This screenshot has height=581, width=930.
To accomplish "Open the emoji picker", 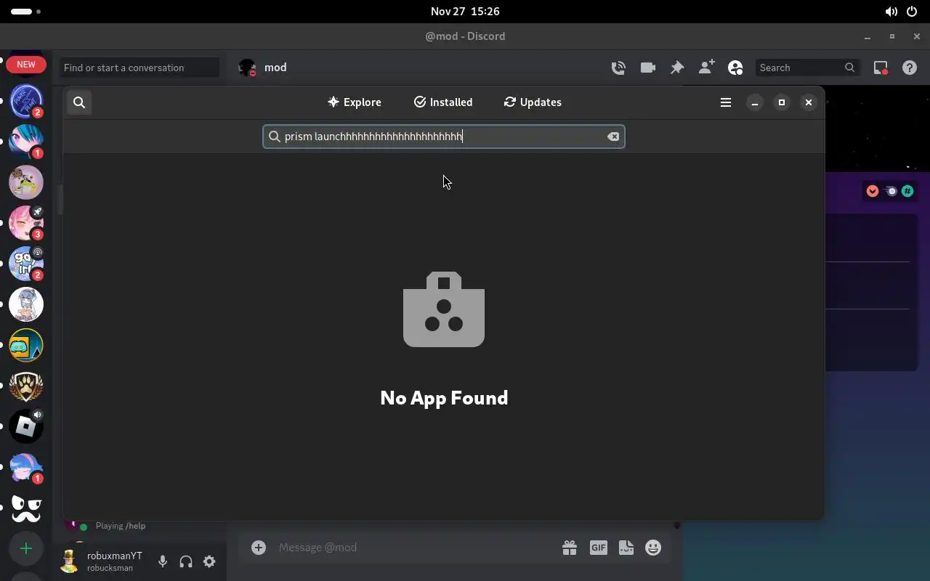I will [653, 548].
